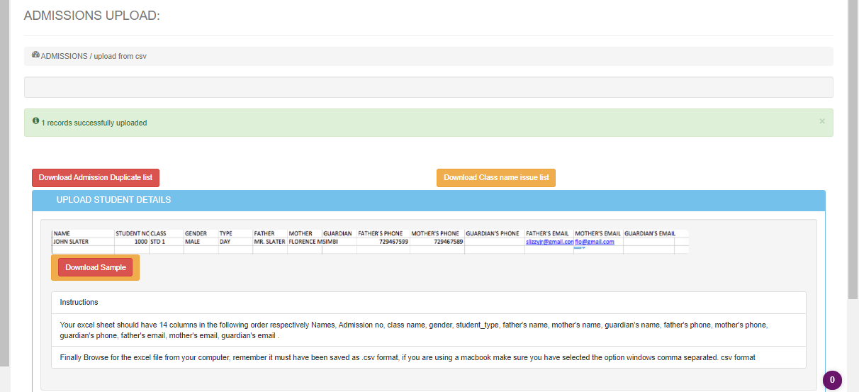Click slizzyjr@gmail.com in the sample sheet
859x392 pixels.
tap(549, 242)
